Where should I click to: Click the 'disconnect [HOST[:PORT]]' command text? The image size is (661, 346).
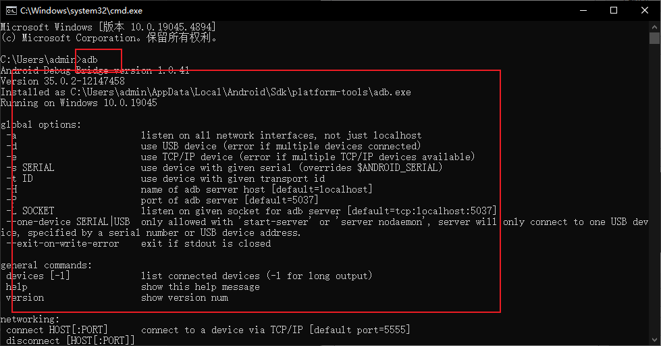pyautogui.click(x=70, y=341)
